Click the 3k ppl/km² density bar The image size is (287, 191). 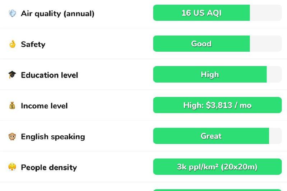click(217, 167)
